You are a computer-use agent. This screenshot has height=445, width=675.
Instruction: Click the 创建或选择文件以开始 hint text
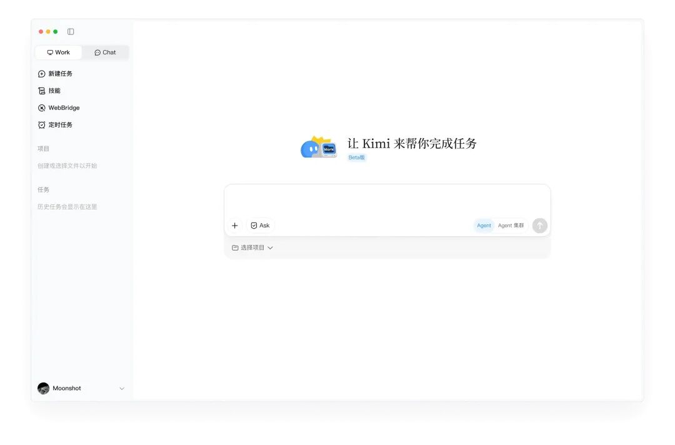point(67,166)
